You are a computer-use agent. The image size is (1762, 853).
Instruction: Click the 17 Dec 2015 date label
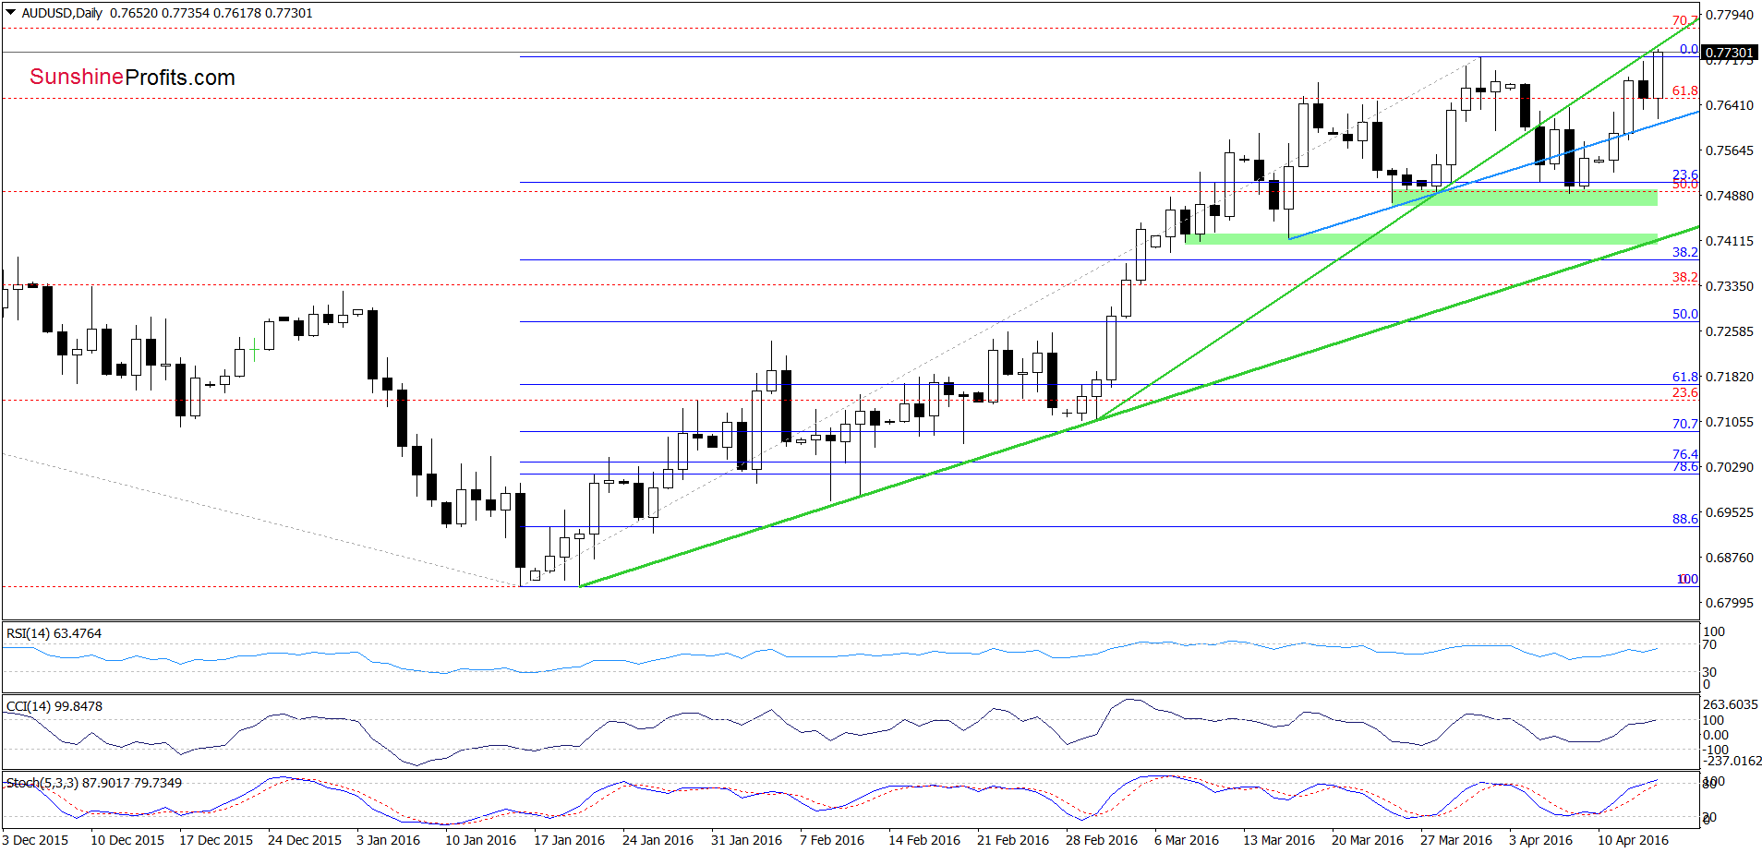[216, 840]
